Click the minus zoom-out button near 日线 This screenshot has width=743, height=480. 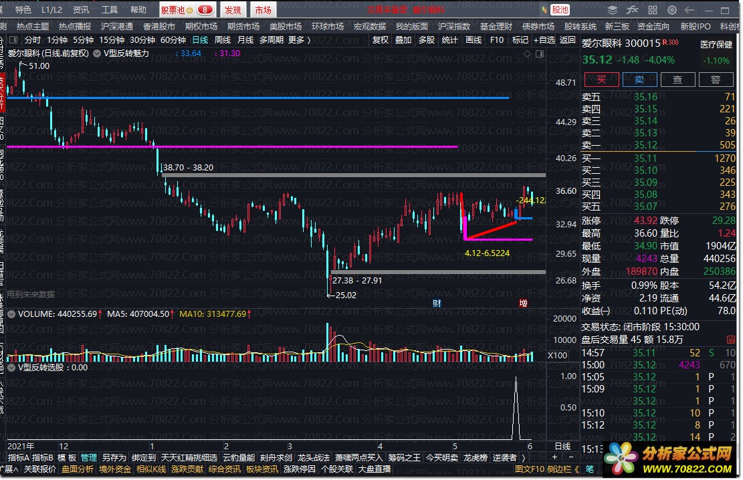[x=570, y=457]
